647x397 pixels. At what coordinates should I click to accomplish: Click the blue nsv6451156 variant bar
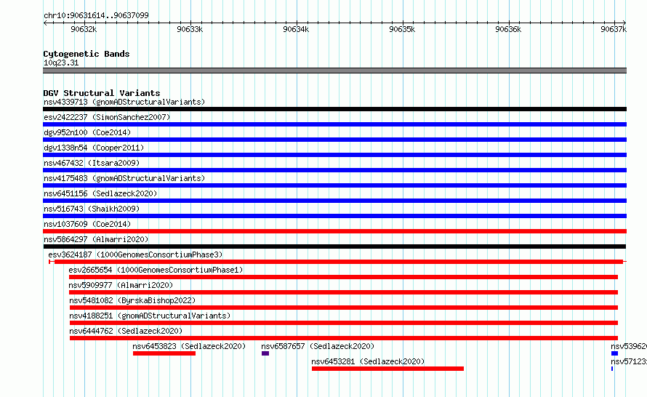pyautogui.click(x=334, y=201)
